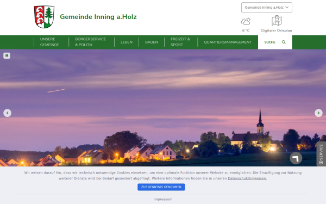The image size is (326, 204).
Task: Open the Unsere Gemeinde menu
Action: coord(49,42)
